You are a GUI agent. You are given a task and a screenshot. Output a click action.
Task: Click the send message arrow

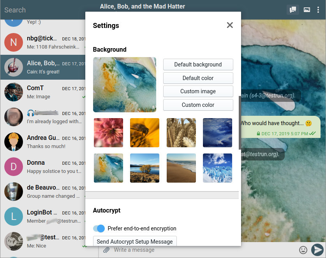[x=317, y=250]
